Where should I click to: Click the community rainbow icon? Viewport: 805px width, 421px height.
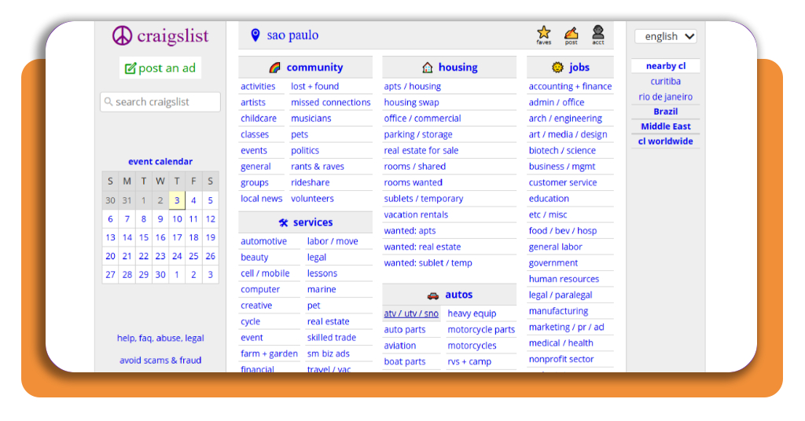(274, 68)
